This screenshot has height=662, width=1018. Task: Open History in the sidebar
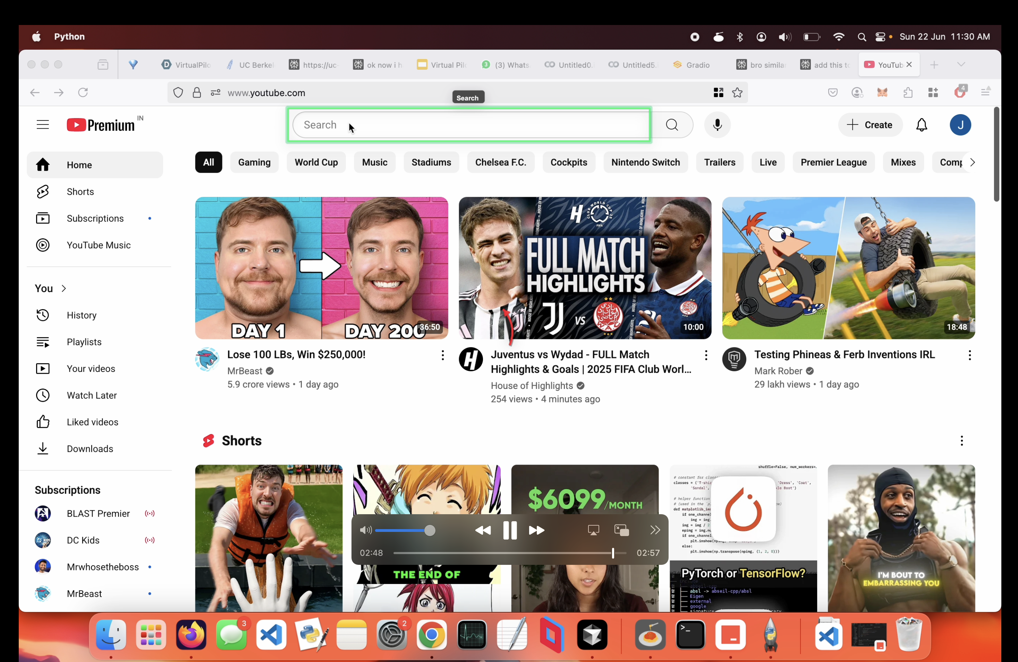point(81,315)
